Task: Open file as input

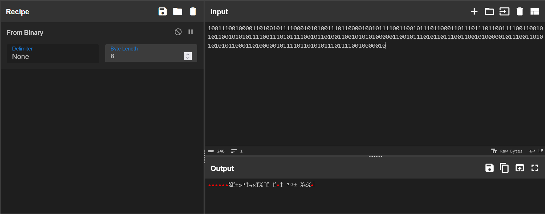Action: 504,11
